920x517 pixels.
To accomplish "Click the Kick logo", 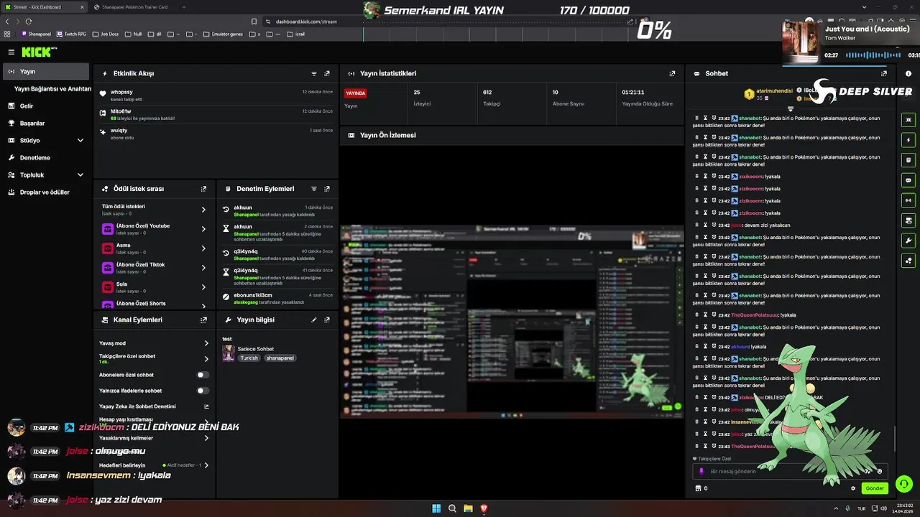I will pos(37,52).
